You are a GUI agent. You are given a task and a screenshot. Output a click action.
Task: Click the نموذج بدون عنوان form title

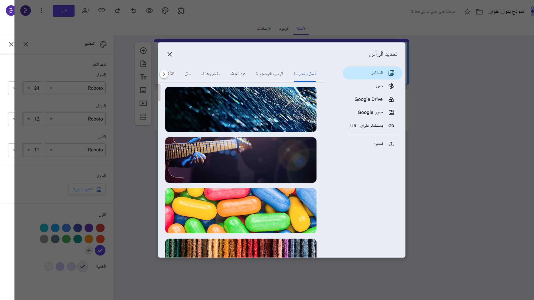coord(506,12)
